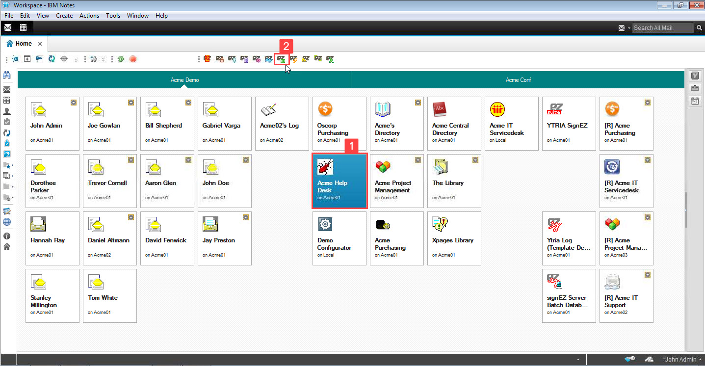Switch to the Acme Conf workspace tab
Image resolution: width=705 pixels, height=366 pixels.
tap(518, 79)
